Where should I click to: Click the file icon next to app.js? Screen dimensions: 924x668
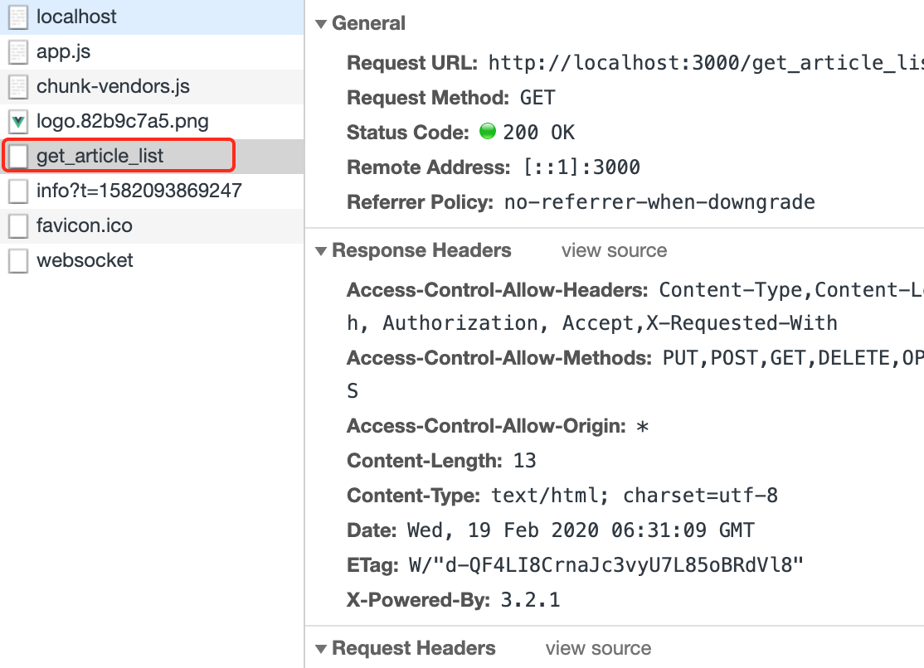tap(18, 51)
